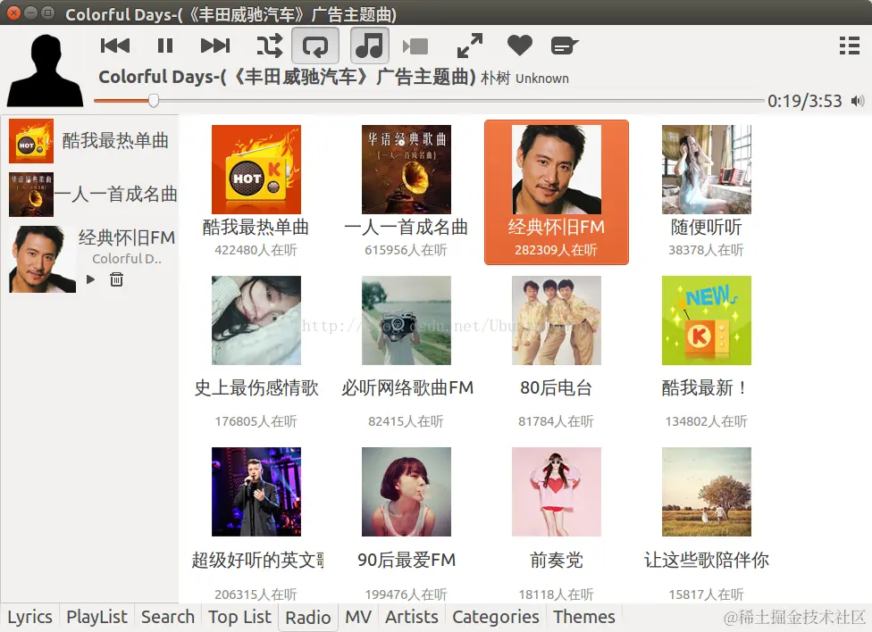Switch to the Artists tab

412,617
